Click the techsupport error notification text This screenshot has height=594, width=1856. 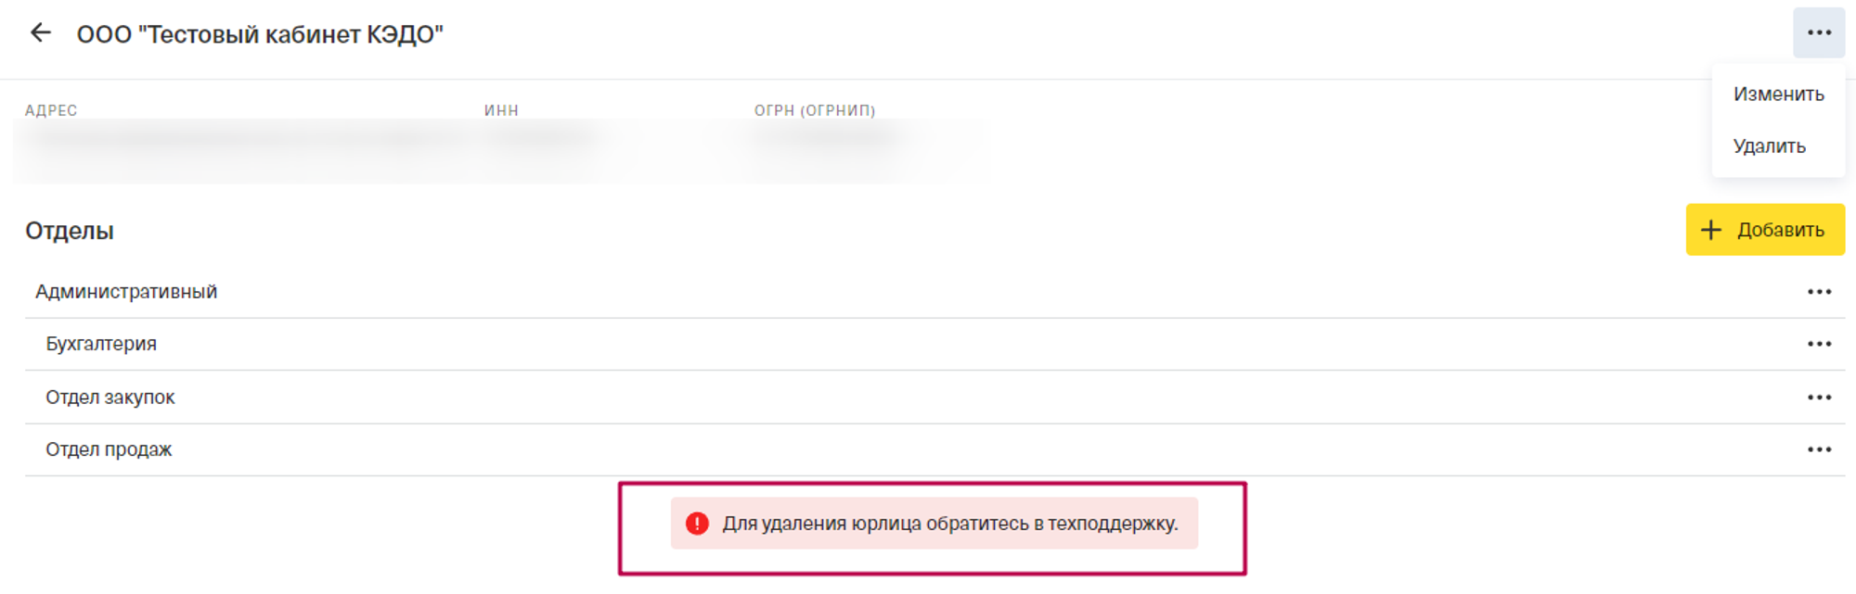pos(950,524)
